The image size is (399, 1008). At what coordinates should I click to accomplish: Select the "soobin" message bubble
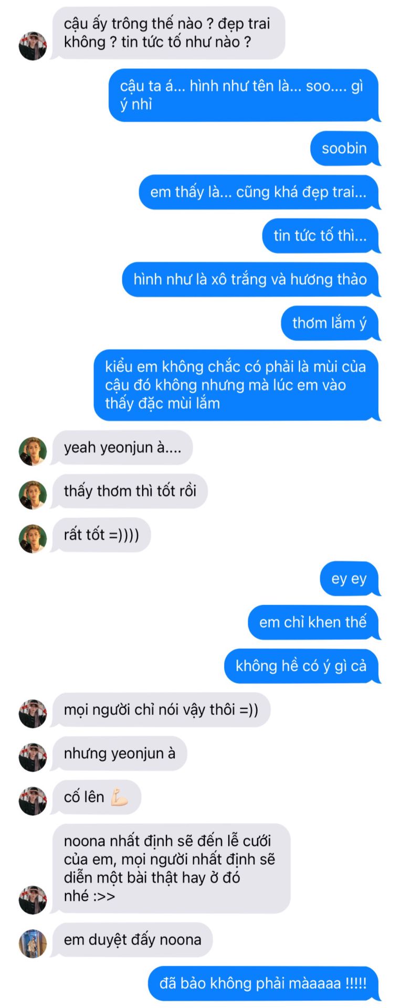click(x=344, y=148)
